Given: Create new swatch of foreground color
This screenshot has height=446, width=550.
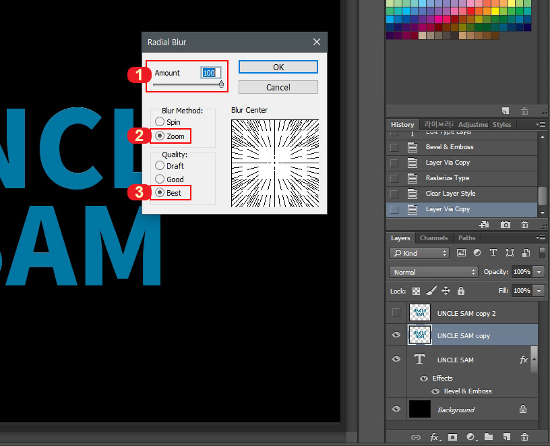Looking at the screenshot, I should [x=505, y=111].
